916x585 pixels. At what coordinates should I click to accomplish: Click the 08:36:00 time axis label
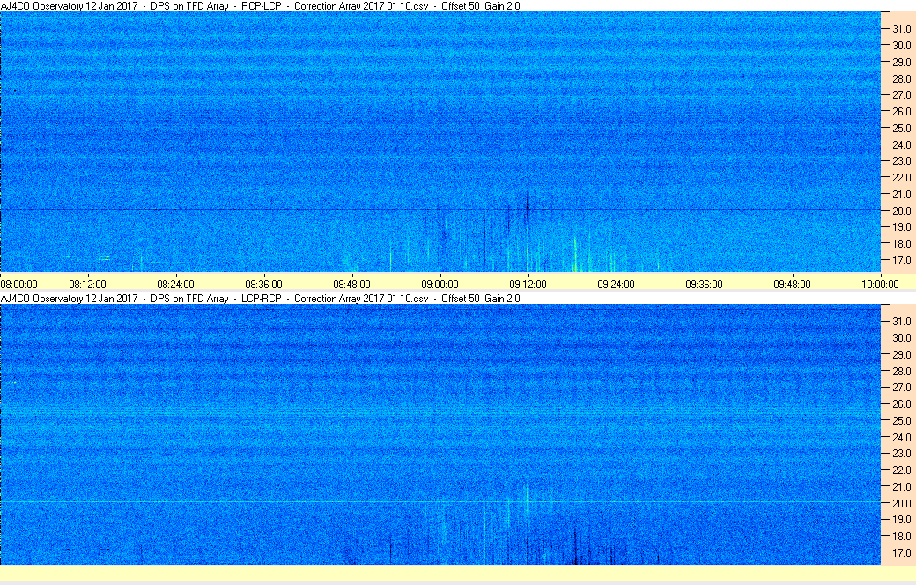point(263,284)
